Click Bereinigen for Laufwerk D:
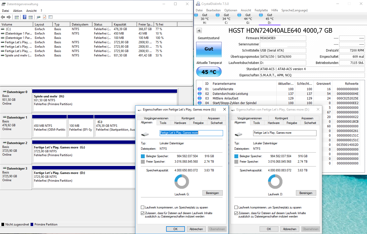367x234 pixels. coord(306,193)
